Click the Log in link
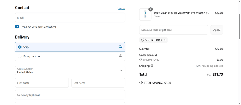The width and height of the screenshot is (241, 105). pyautogui.click(x=121, y=8)
